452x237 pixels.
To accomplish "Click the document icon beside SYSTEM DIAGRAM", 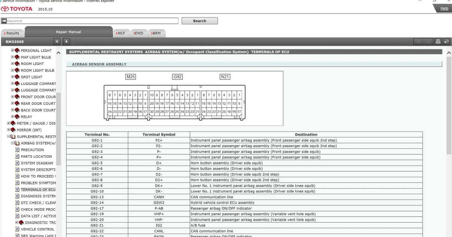I will pos(18,163).
